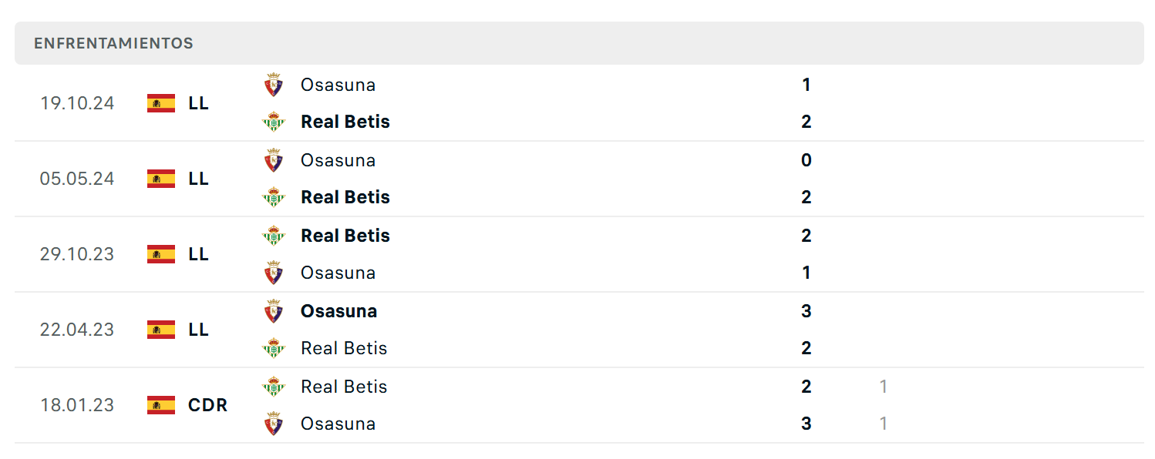This screenshot has height=459, width=1155.
Task: Click Osasuna score 3 in 22.04.23 match
Action: point(806,311)
